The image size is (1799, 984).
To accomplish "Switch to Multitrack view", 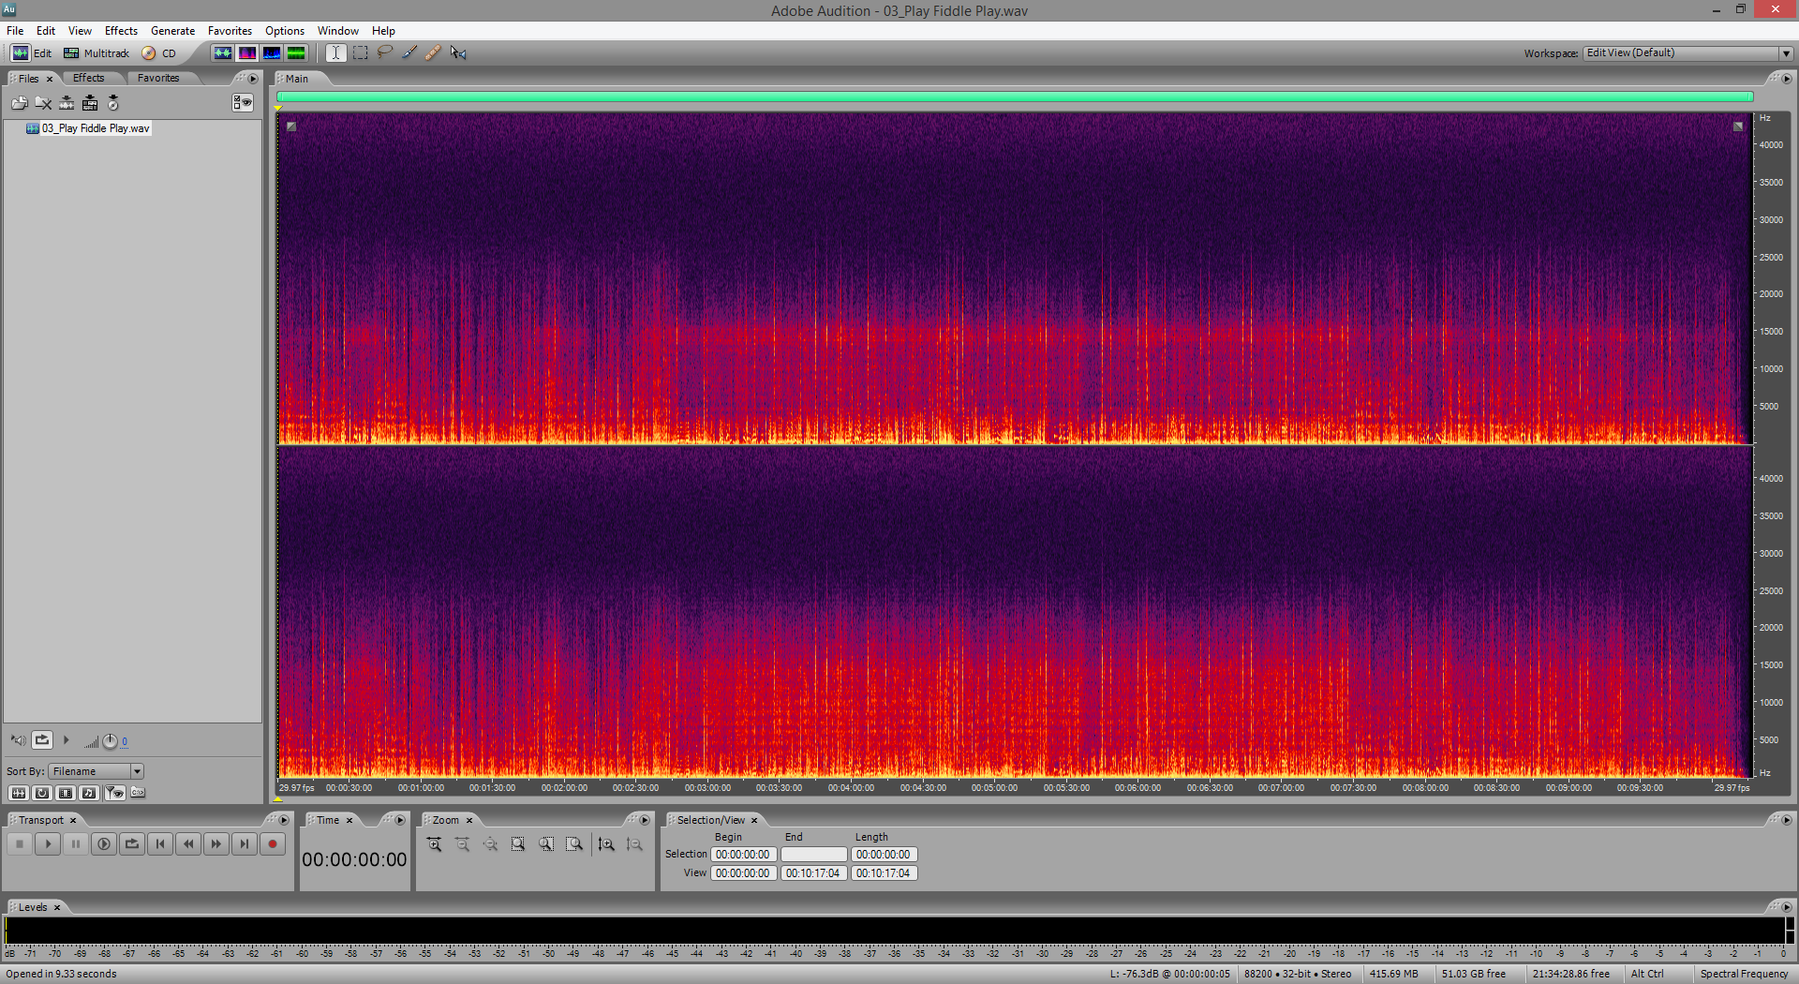I will click(x=96, y=53).
